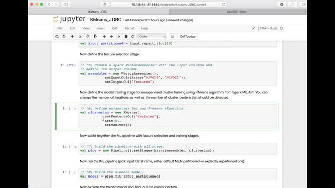
Task: Open the Insert menu
Action: 100,28
